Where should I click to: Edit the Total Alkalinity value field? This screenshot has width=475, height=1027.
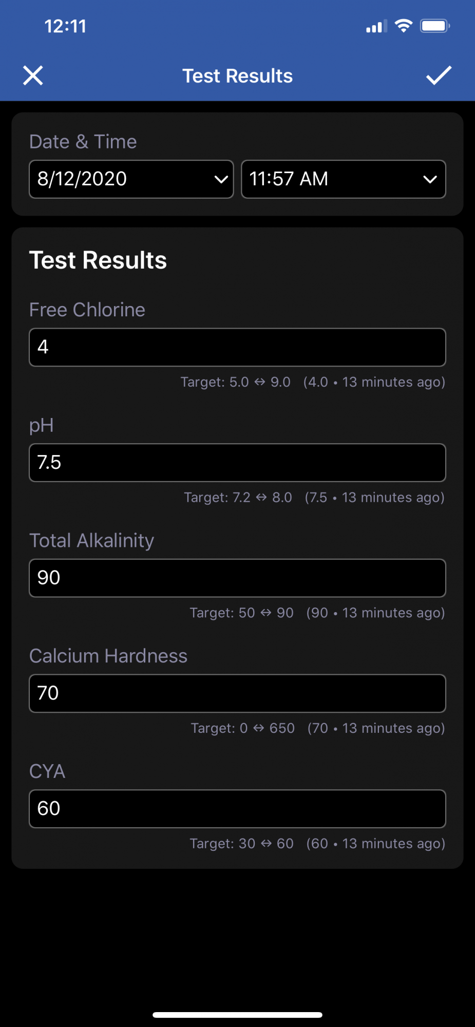237,578
